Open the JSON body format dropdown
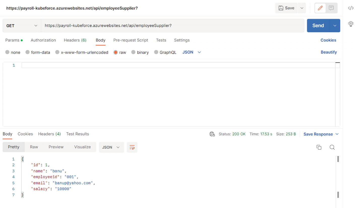 (x=191, y=52)
